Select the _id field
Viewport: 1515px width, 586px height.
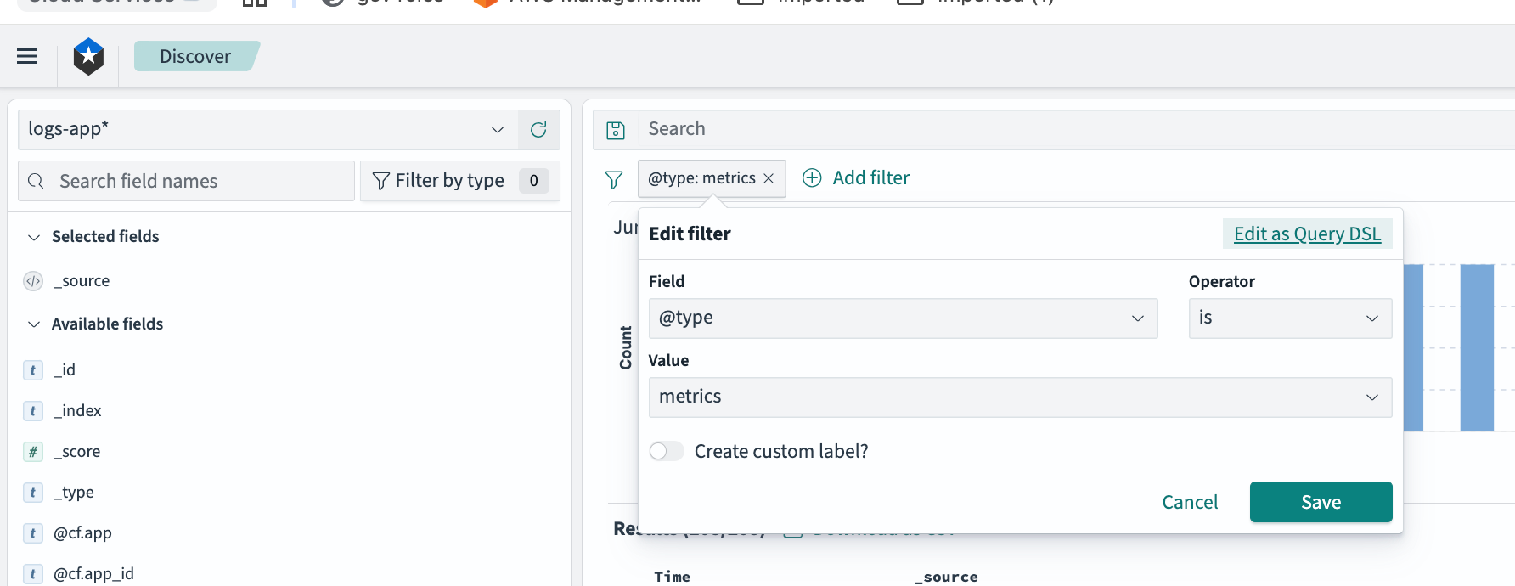click(65, 369)
